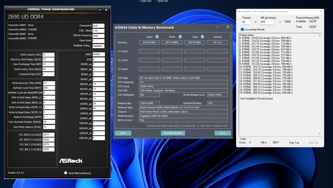Image resolution: width=333 pixels, height=188 pixels.
Task: Click DRAM Frequency field showing 3900
Action: (98, 36)
